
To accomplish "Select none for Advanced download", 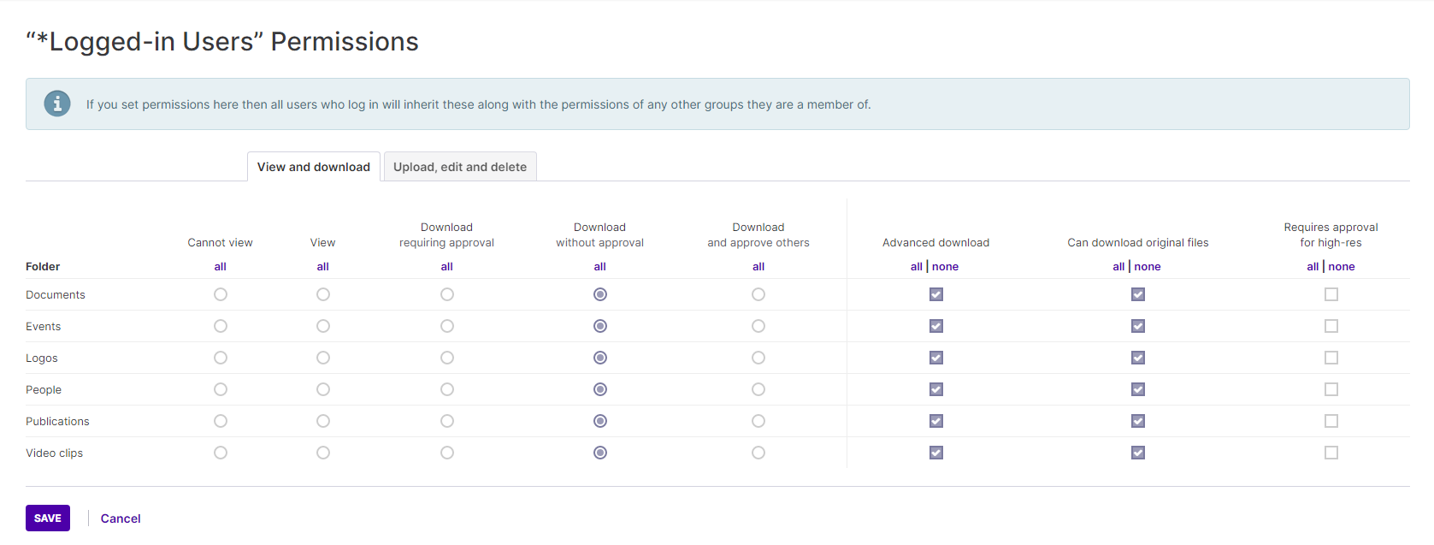I will coord(945,267).
